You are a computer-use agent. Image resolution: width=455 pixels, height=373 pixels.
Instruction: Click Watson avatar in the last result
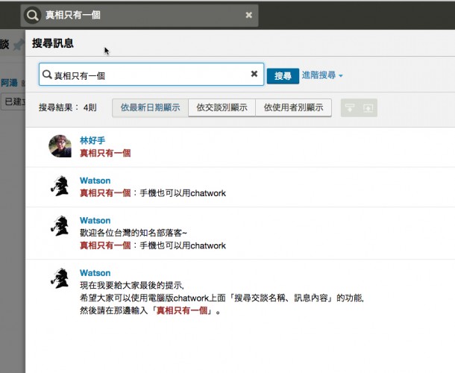click(x=60, y=279)
